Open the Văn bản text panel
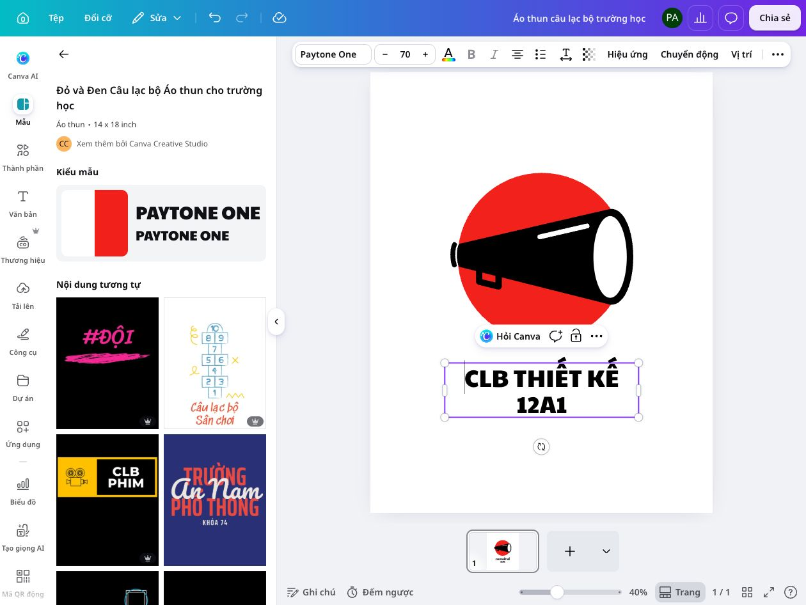 click(x=23, y=203)
